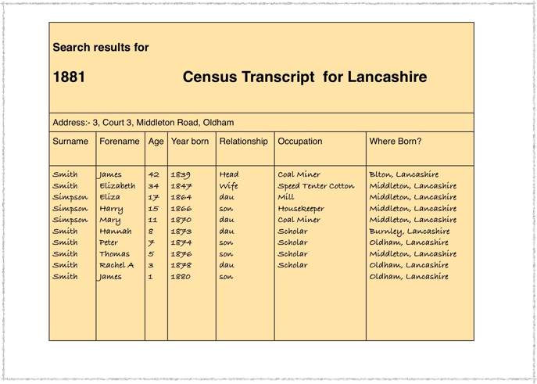Click the 1881 census year heading
This screenshot has width=537, height=384.
(x=69, y=77)
